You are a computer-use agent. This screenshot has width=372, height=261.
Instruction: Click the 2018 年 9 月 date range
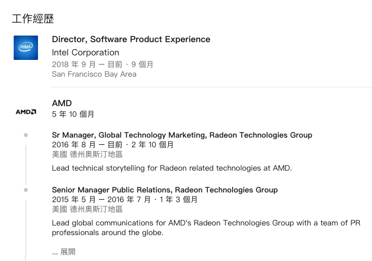pyautogui.click(x=102, y=64)
